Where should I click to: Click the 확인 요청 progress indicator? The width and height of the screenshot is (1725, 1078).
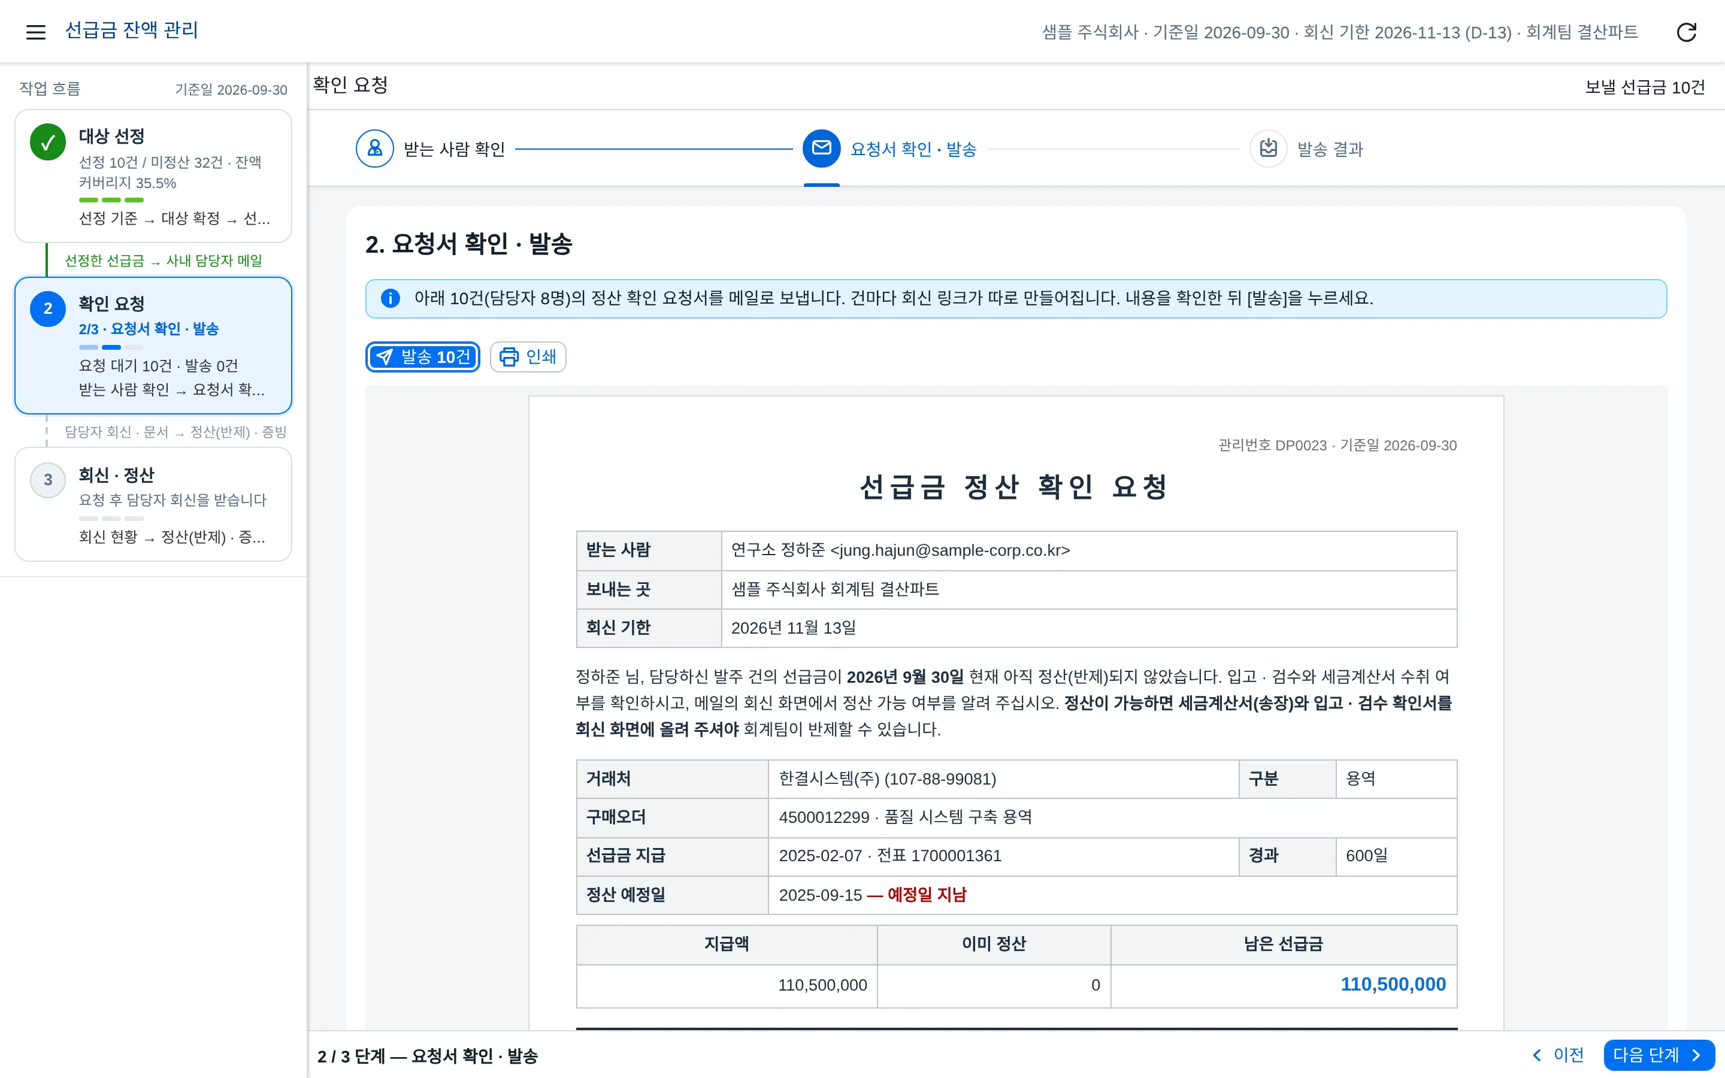click(111, 347)
